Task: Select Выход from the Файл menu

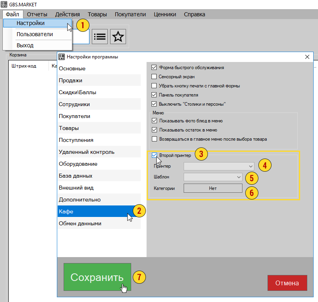Action: click(37, 45)
